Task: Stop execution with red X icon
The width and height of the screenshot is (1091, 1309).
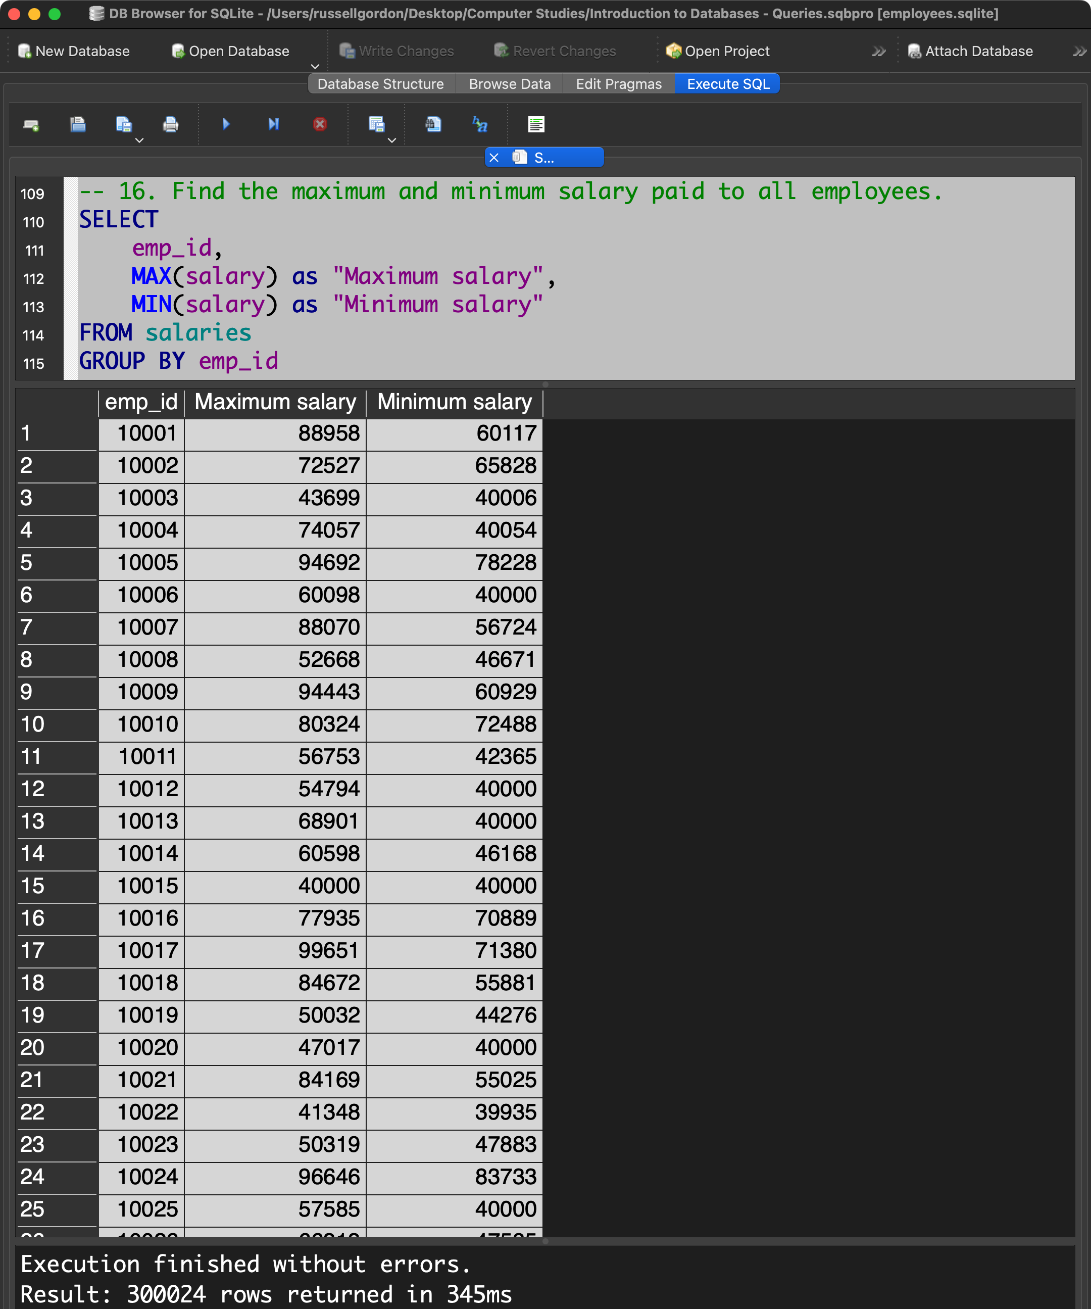Action: click(x=320, y=125)
